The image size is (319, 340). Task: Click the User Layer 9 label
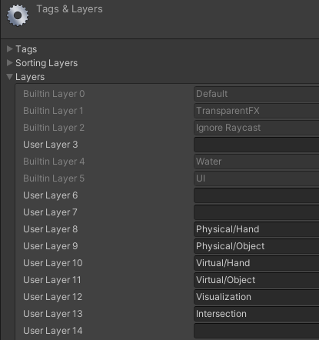(x=51, y=246)
